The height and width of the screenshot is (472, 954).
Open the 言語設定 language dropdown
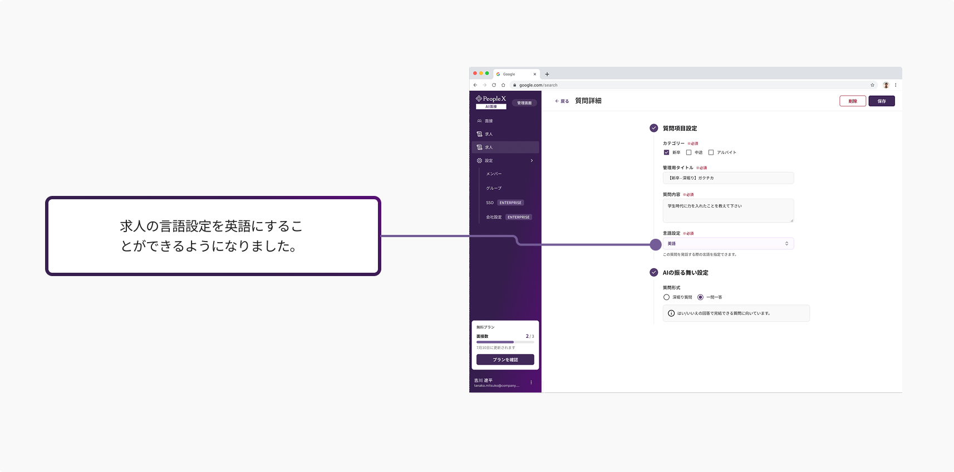(x=728, y=244)
